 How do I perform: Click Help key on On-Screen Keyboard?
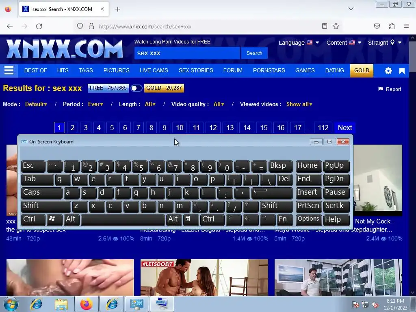[336, 220]
